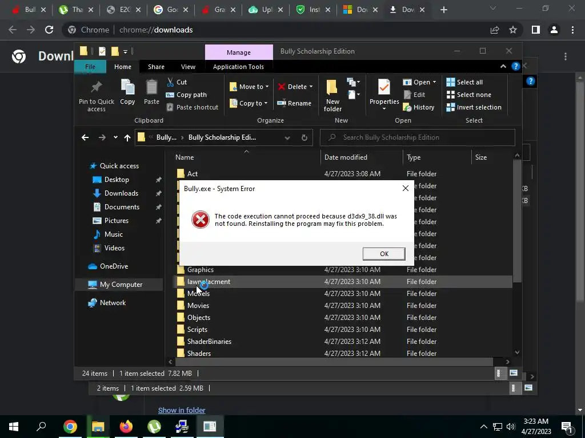This screenshot has width=585, height=438.
Task: Go back with Explorer's back arrow
Action: [85, 137]
